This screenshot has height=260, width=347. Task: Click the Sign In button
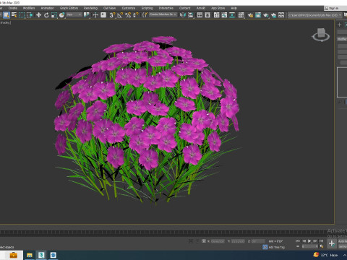333,8
